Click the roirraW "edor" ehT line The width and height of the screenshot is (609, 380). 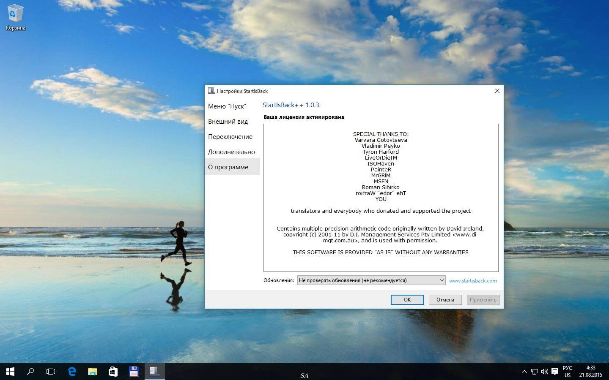click(381, 193)
